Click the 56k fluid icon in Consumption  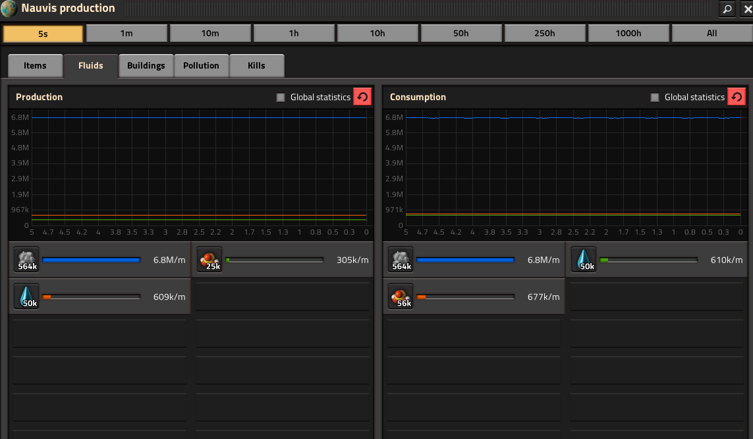401,297
